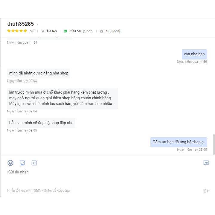215x215 pixels.
Task: Click the five-star rating
Action: click(x=17, y=31)
